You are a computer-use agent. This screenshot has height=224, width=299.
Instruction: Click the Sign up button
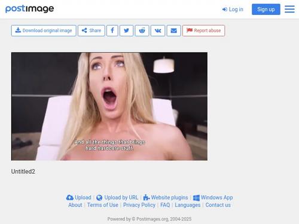pyautogui.click(x=266, y=10)
